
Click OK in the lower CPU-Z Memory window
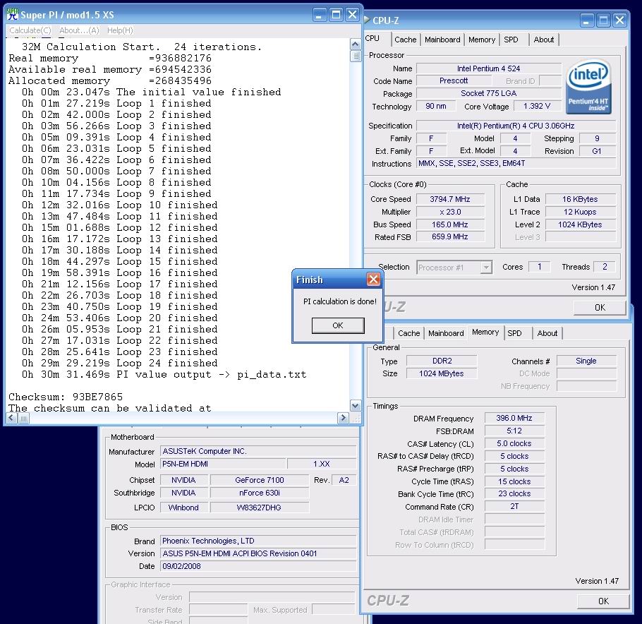click(x=603, y=601)
